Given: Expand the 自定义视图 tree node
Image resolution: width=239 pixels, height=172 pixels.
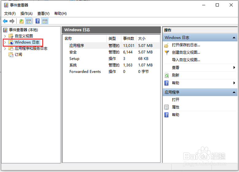Looking at the screenshot, I should (5, 36).
